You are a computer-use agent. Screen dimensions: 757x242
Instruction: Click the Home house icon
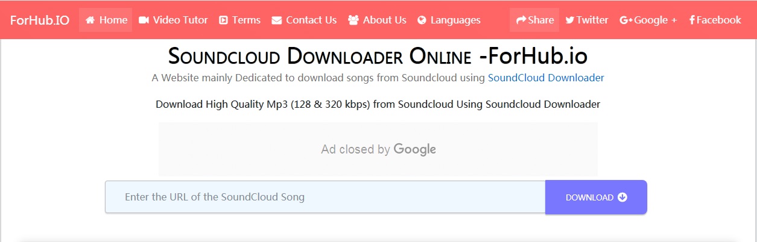coord(90,20)
